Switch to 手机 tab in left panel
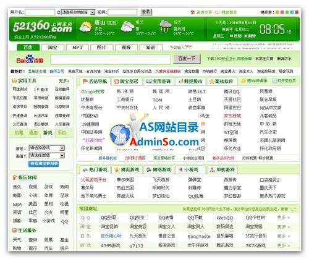The image size is (309, 259). (x=62, y=133)
